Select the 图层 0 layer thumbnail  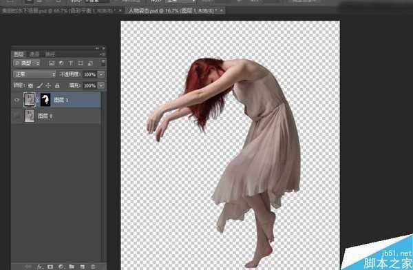click(29, 116)
